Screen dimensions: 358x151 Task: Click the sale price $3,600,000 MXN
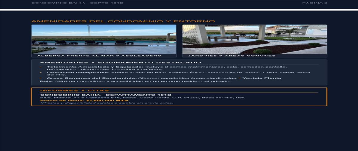(84, 101)
